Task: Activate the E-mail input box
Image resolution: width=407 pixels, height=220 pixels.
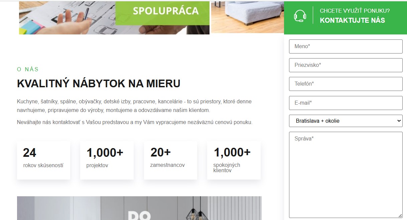Action: pos(346,103)
